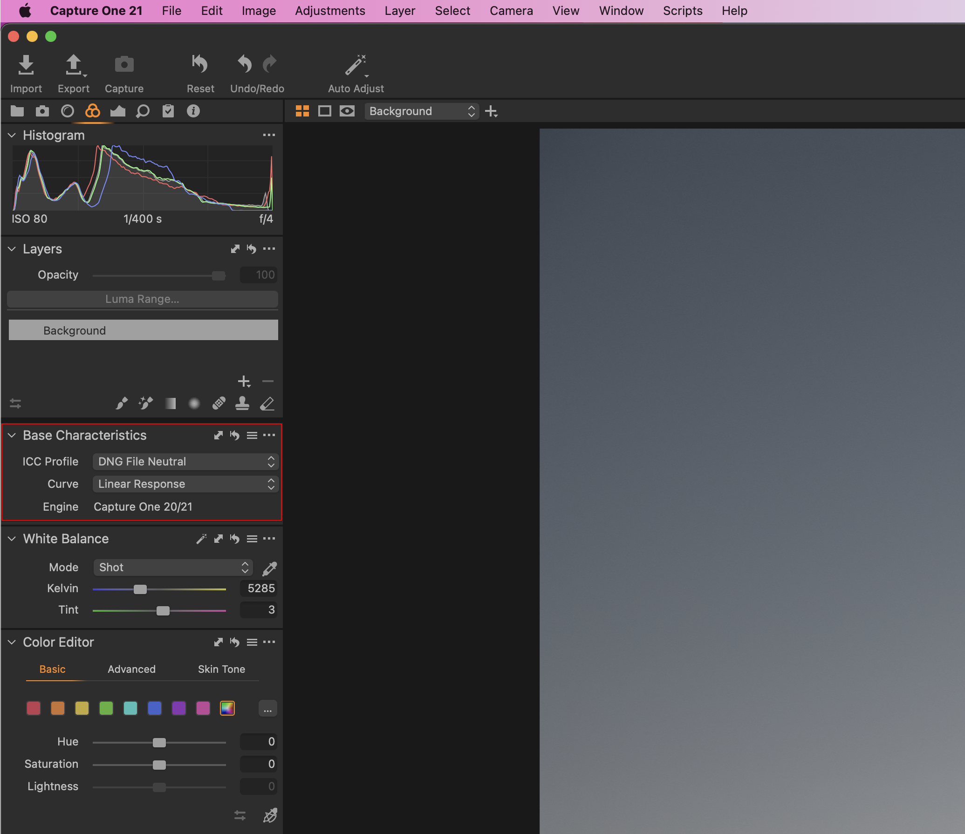Select the global rainbow color swatch
Viewport: 965px width, 834px height.
coord(227,709)
